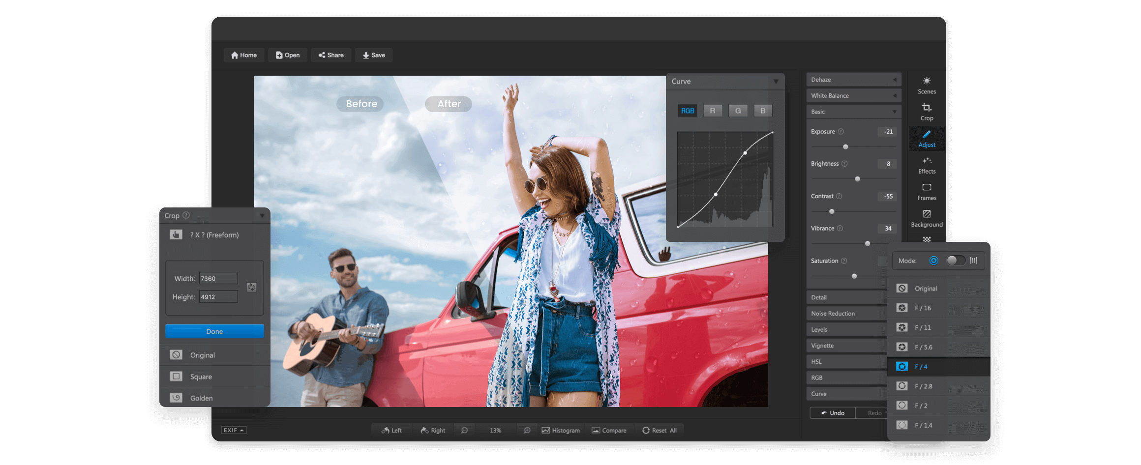Select the Adjust tool in the right sidebar

click(926, 138)
